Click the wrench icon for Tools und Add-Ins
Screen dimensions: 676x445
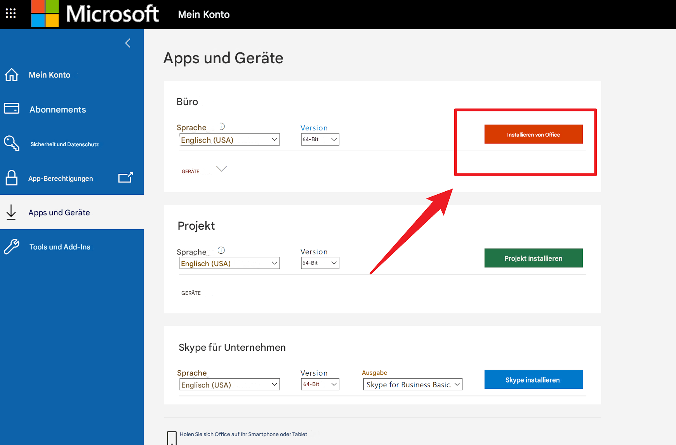coord(12,246)
